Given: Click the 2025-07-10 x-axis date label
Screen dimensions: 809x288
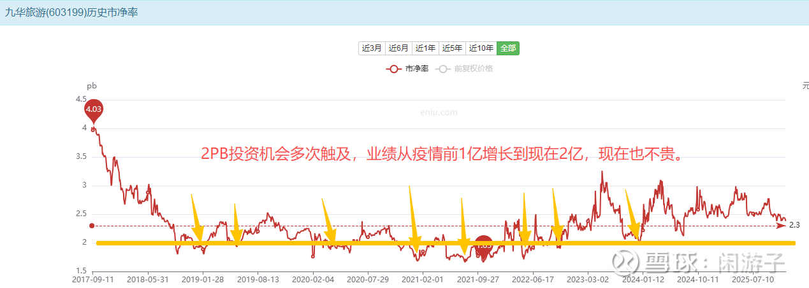Looking at the screenshot, I should (x=753, y=278).
